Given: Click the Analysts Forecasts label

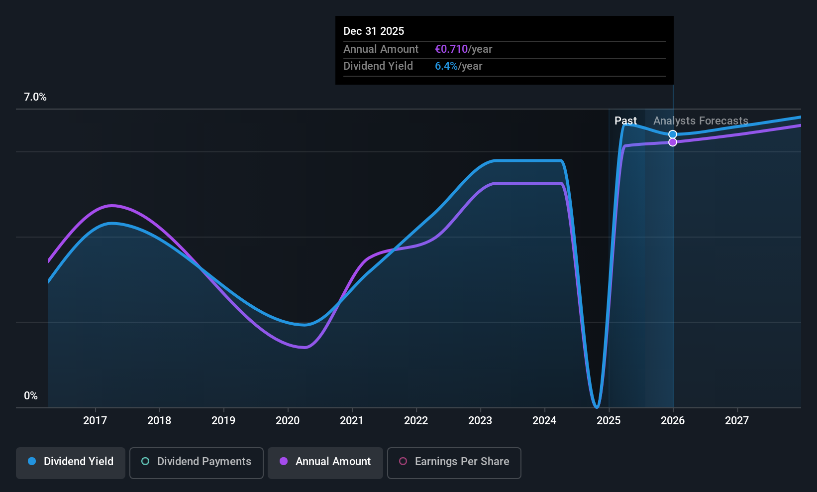Looking at the screenshot, I should (701, 121).
